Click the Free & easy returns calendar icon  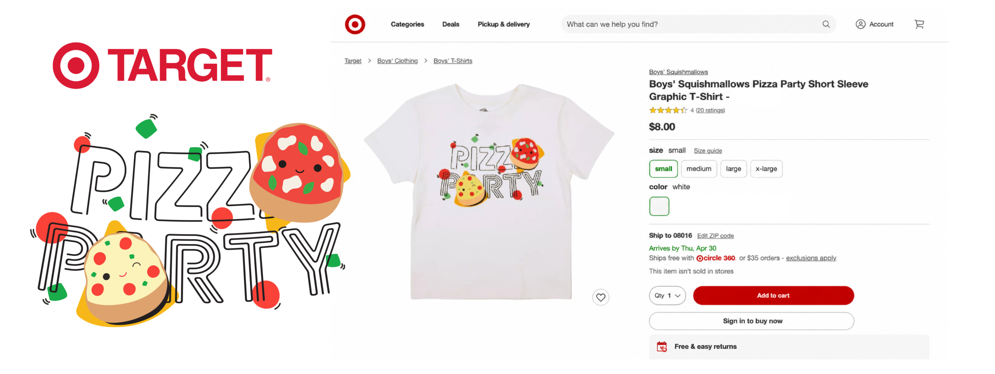662,346
